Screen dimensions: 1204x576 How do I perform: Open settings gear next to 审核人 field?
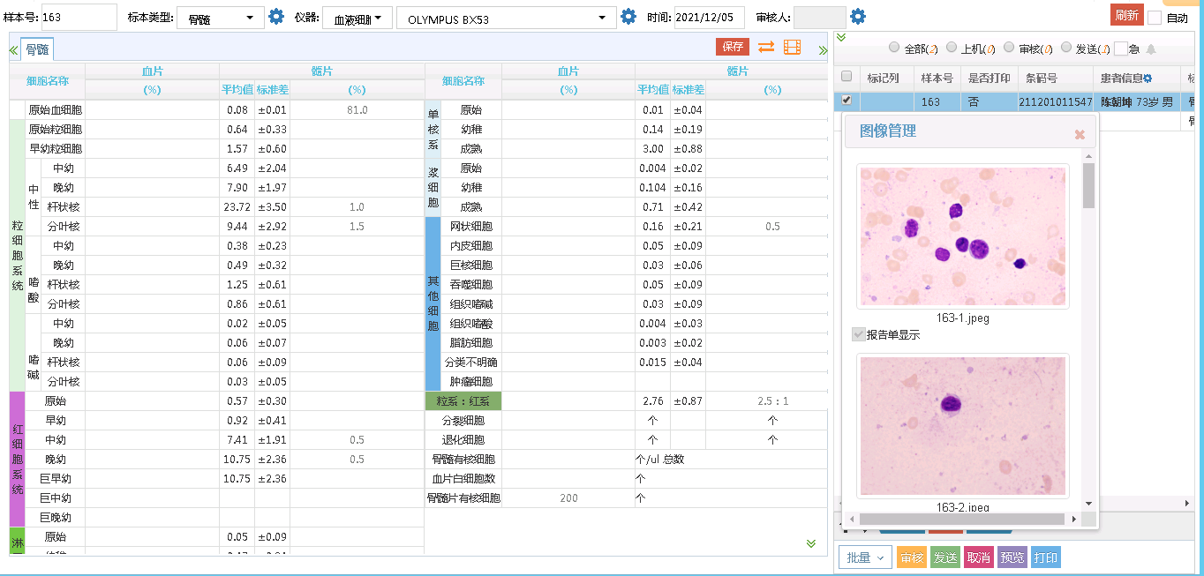[x=857, y=17]
